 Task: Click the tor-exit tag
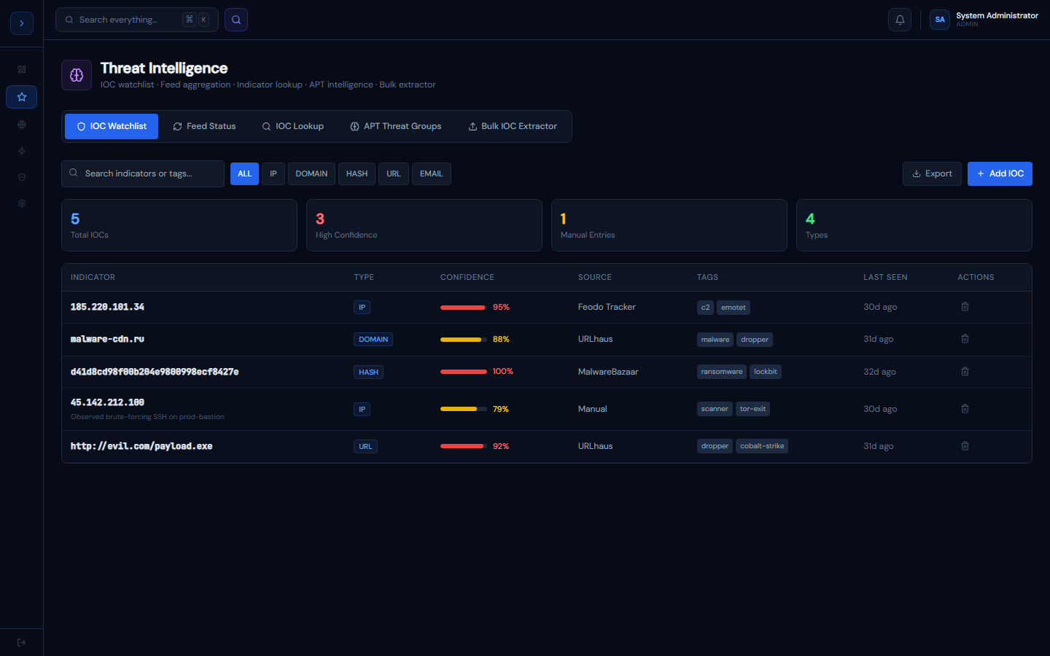752,409
